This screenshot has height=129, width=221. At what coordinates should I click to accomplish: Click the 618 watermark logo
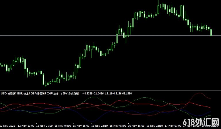pyautogui.click(x=200, y=122)
